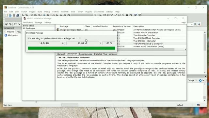Click the Break debugger pause icon

click(127, 15)
